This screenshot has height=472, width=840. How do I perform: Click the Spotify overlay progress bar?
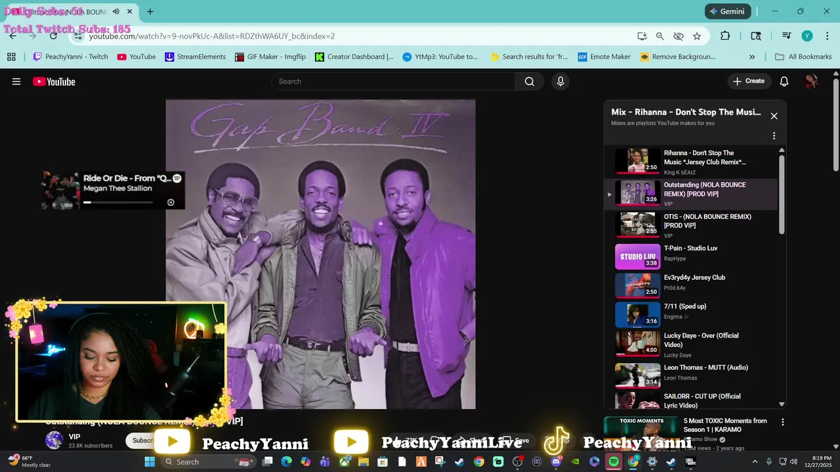119,203
